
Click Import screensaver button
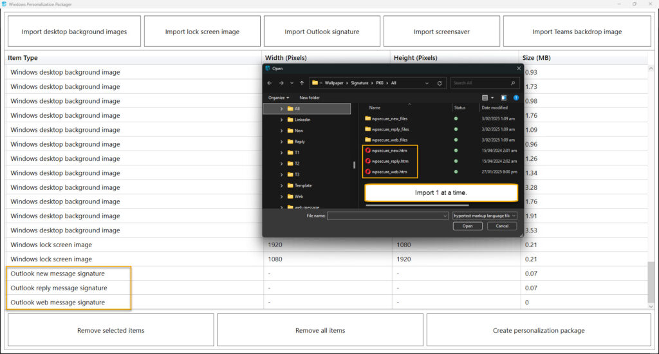tap(441, 32)
